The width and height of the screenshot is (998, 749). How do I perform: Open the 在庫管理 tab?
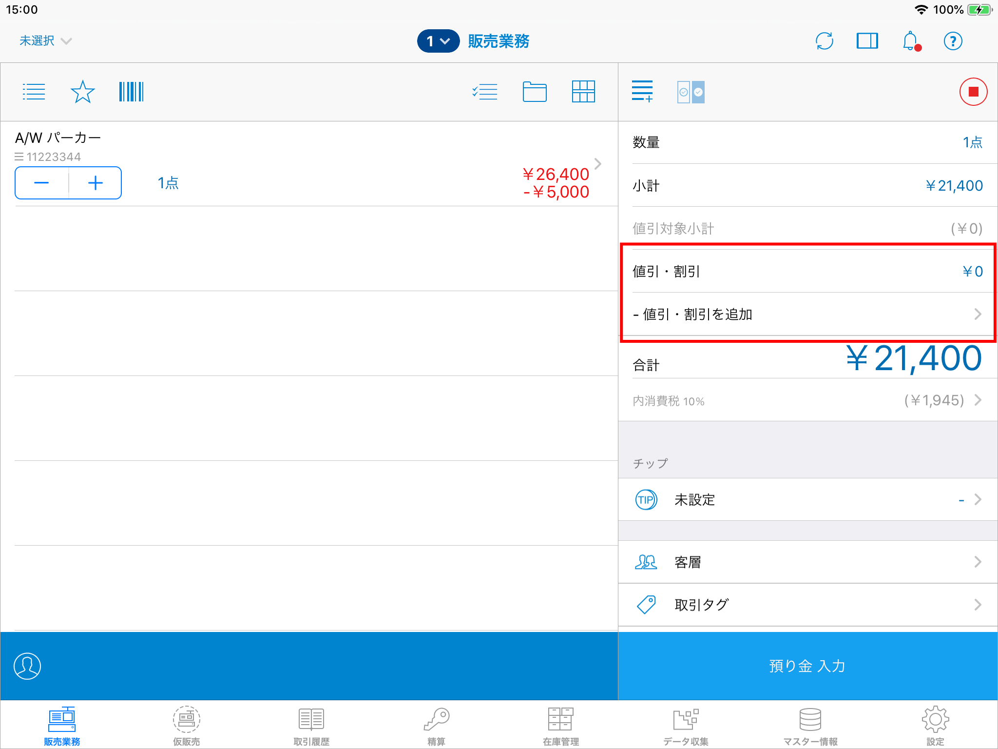point(561,726)
